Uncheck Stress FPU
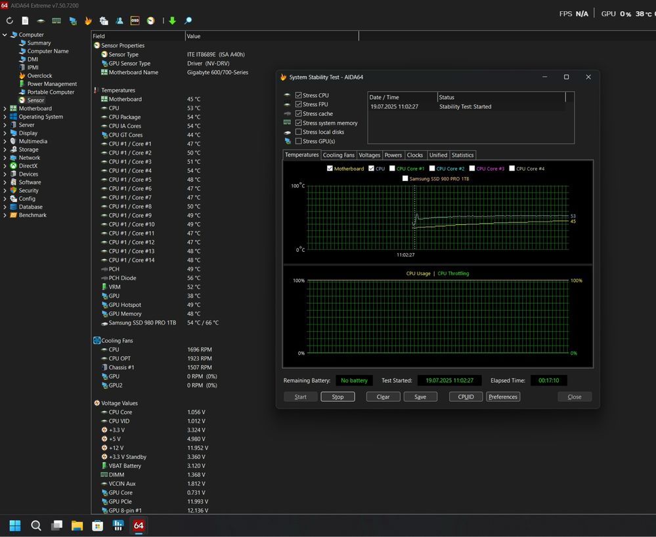656x537 pixels. (x=298, y=104)
